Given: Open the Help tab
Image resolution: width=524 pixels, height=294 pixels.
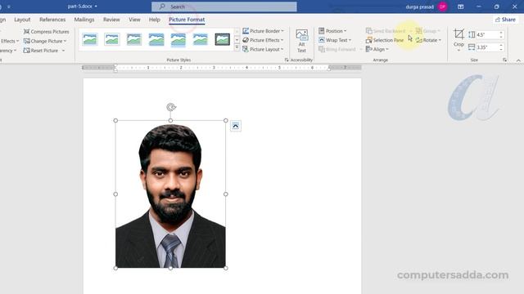Looking at the screenshot, I should [x=155, y=20].
